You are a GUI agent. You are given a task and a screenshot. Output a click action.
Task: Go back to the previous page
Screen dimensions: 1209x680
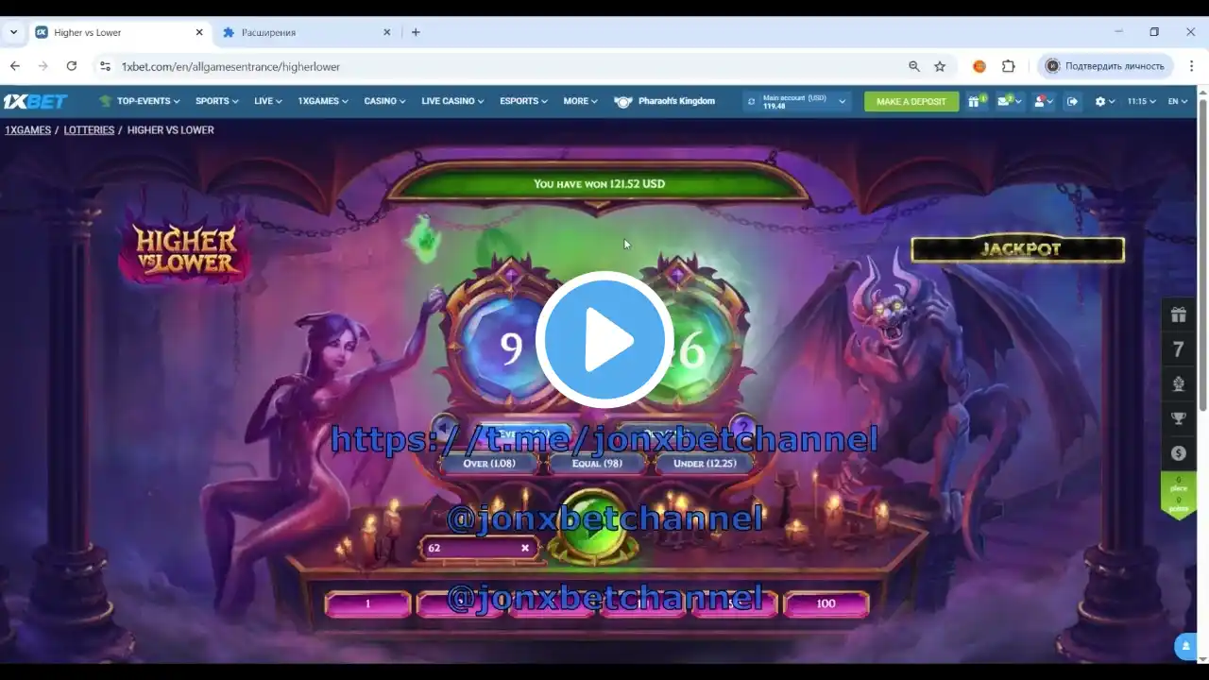(x=15, y=66)
